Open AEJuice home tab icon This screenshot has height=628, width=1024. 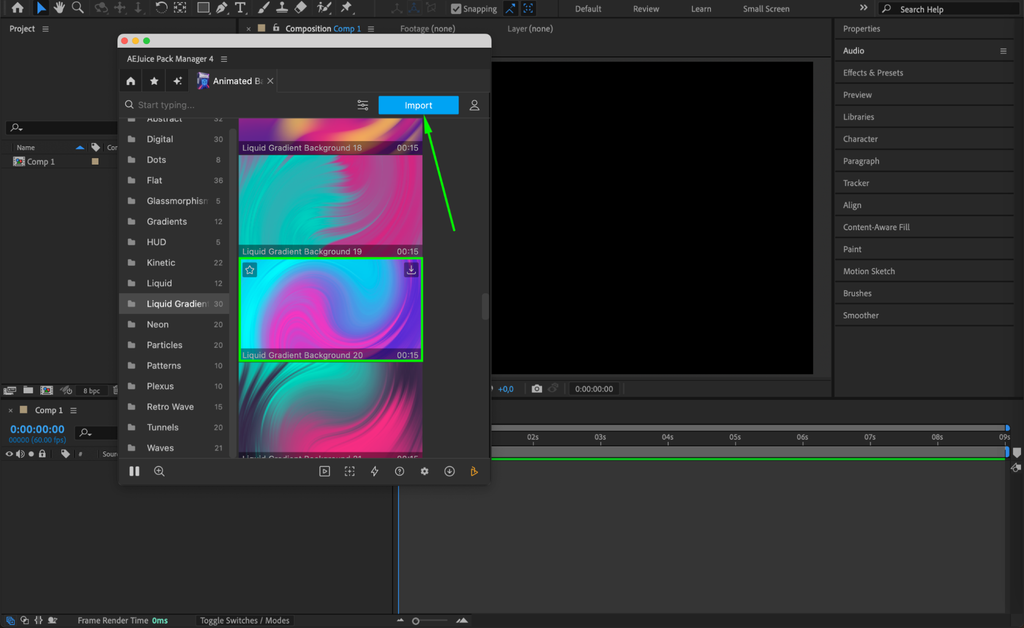[x=131, y=81]
